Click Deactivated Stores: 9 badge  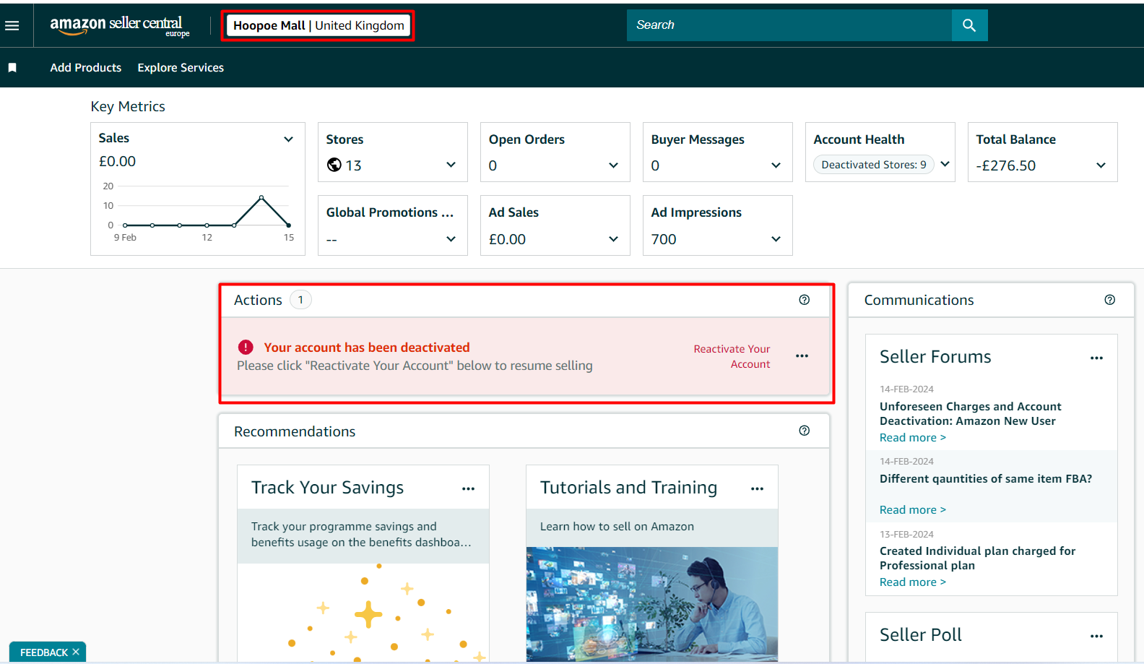(x=874, y=165)
